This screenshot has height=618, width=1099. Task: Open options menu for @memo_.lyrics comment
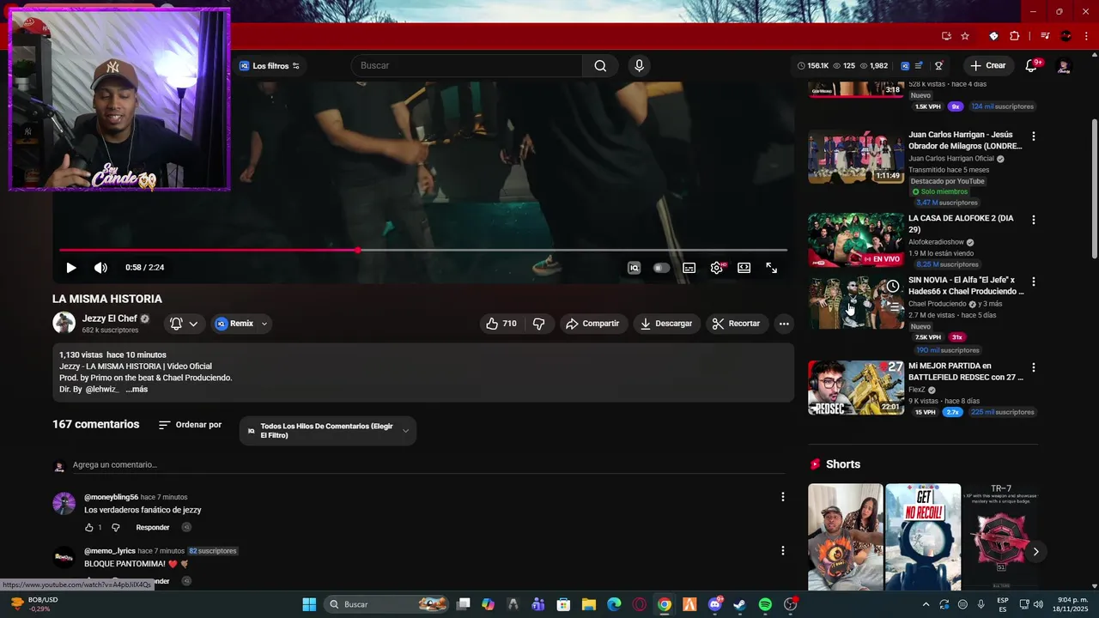tap(782, 551)
